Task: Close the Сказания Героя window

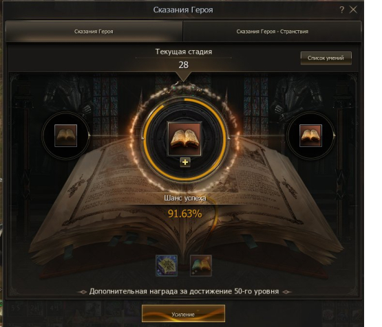Action: point(353,10)
